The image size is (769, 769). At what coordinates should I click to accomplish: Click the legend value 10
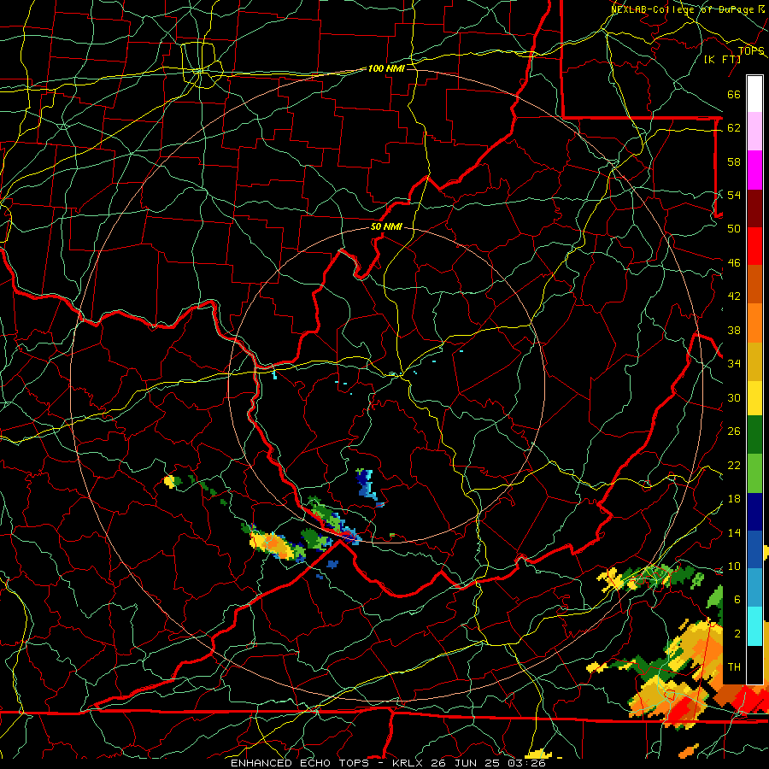click(734, 566)
